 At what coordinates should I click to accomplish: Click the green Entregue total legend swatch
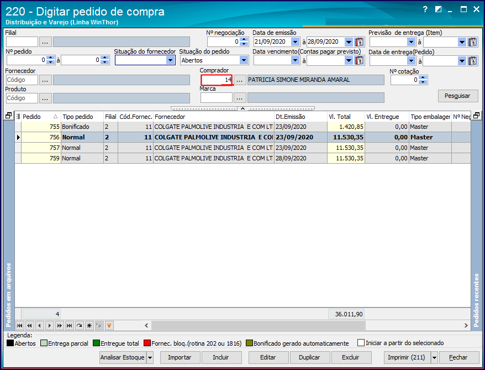click(x=96, y=343)
